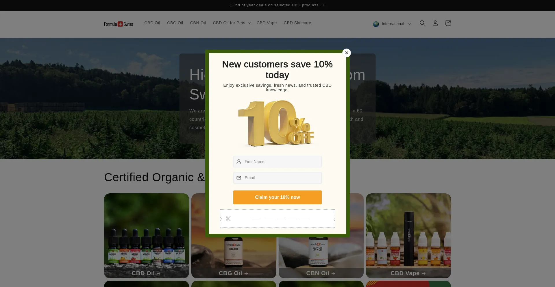Expand the CBD Oil for Pets menu
The height and width of the screenshot is (287, 555).
point(232,23)
